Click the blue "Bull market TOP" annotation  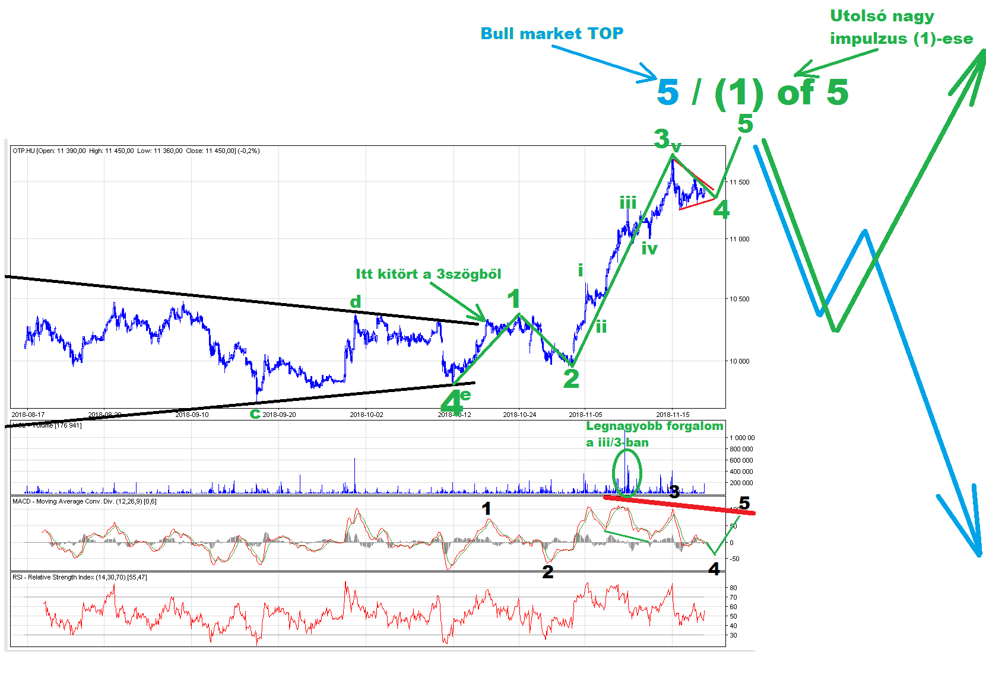coord(551,34)
